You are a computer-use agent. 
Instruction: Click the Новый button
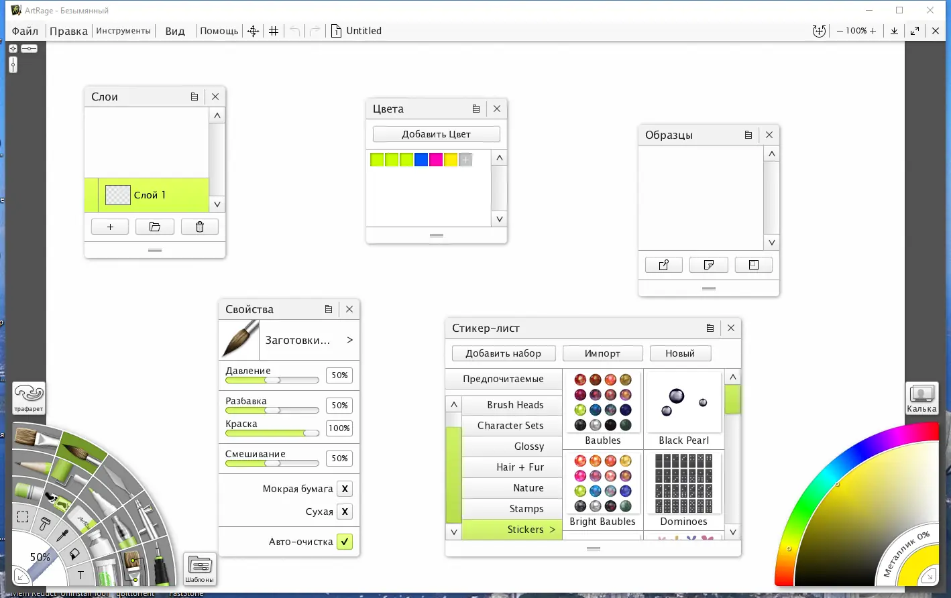point(680,353)
